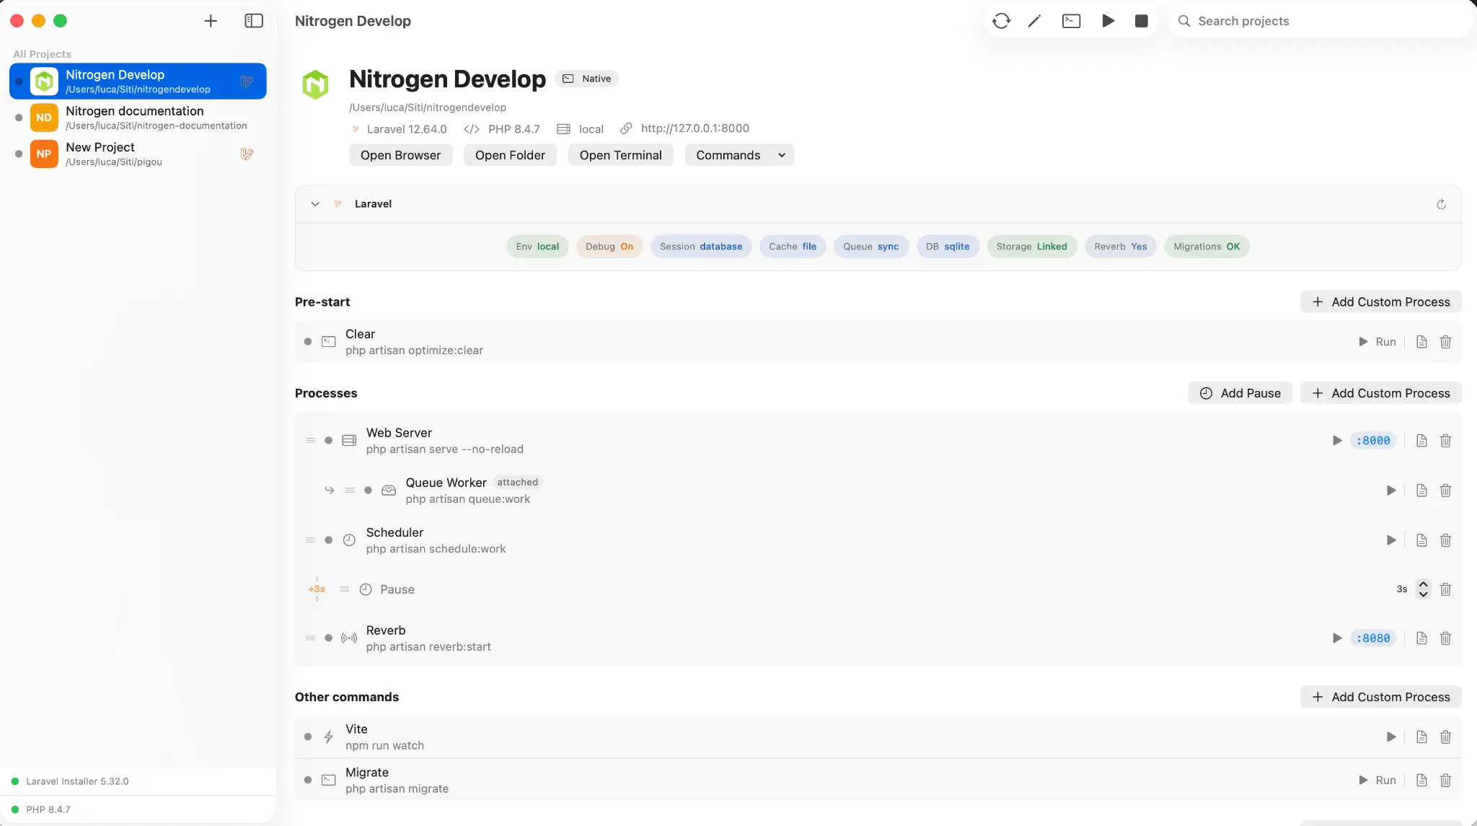
Task: Start the Web Server process
Action: pyautogui.click(x=1337, y=441)
